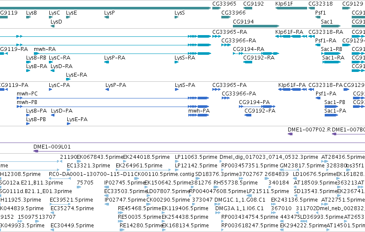The width and height of the screenshot is (365, 232).
Task: Select the DME1-009L01 clone label
Action: point(52,147)
